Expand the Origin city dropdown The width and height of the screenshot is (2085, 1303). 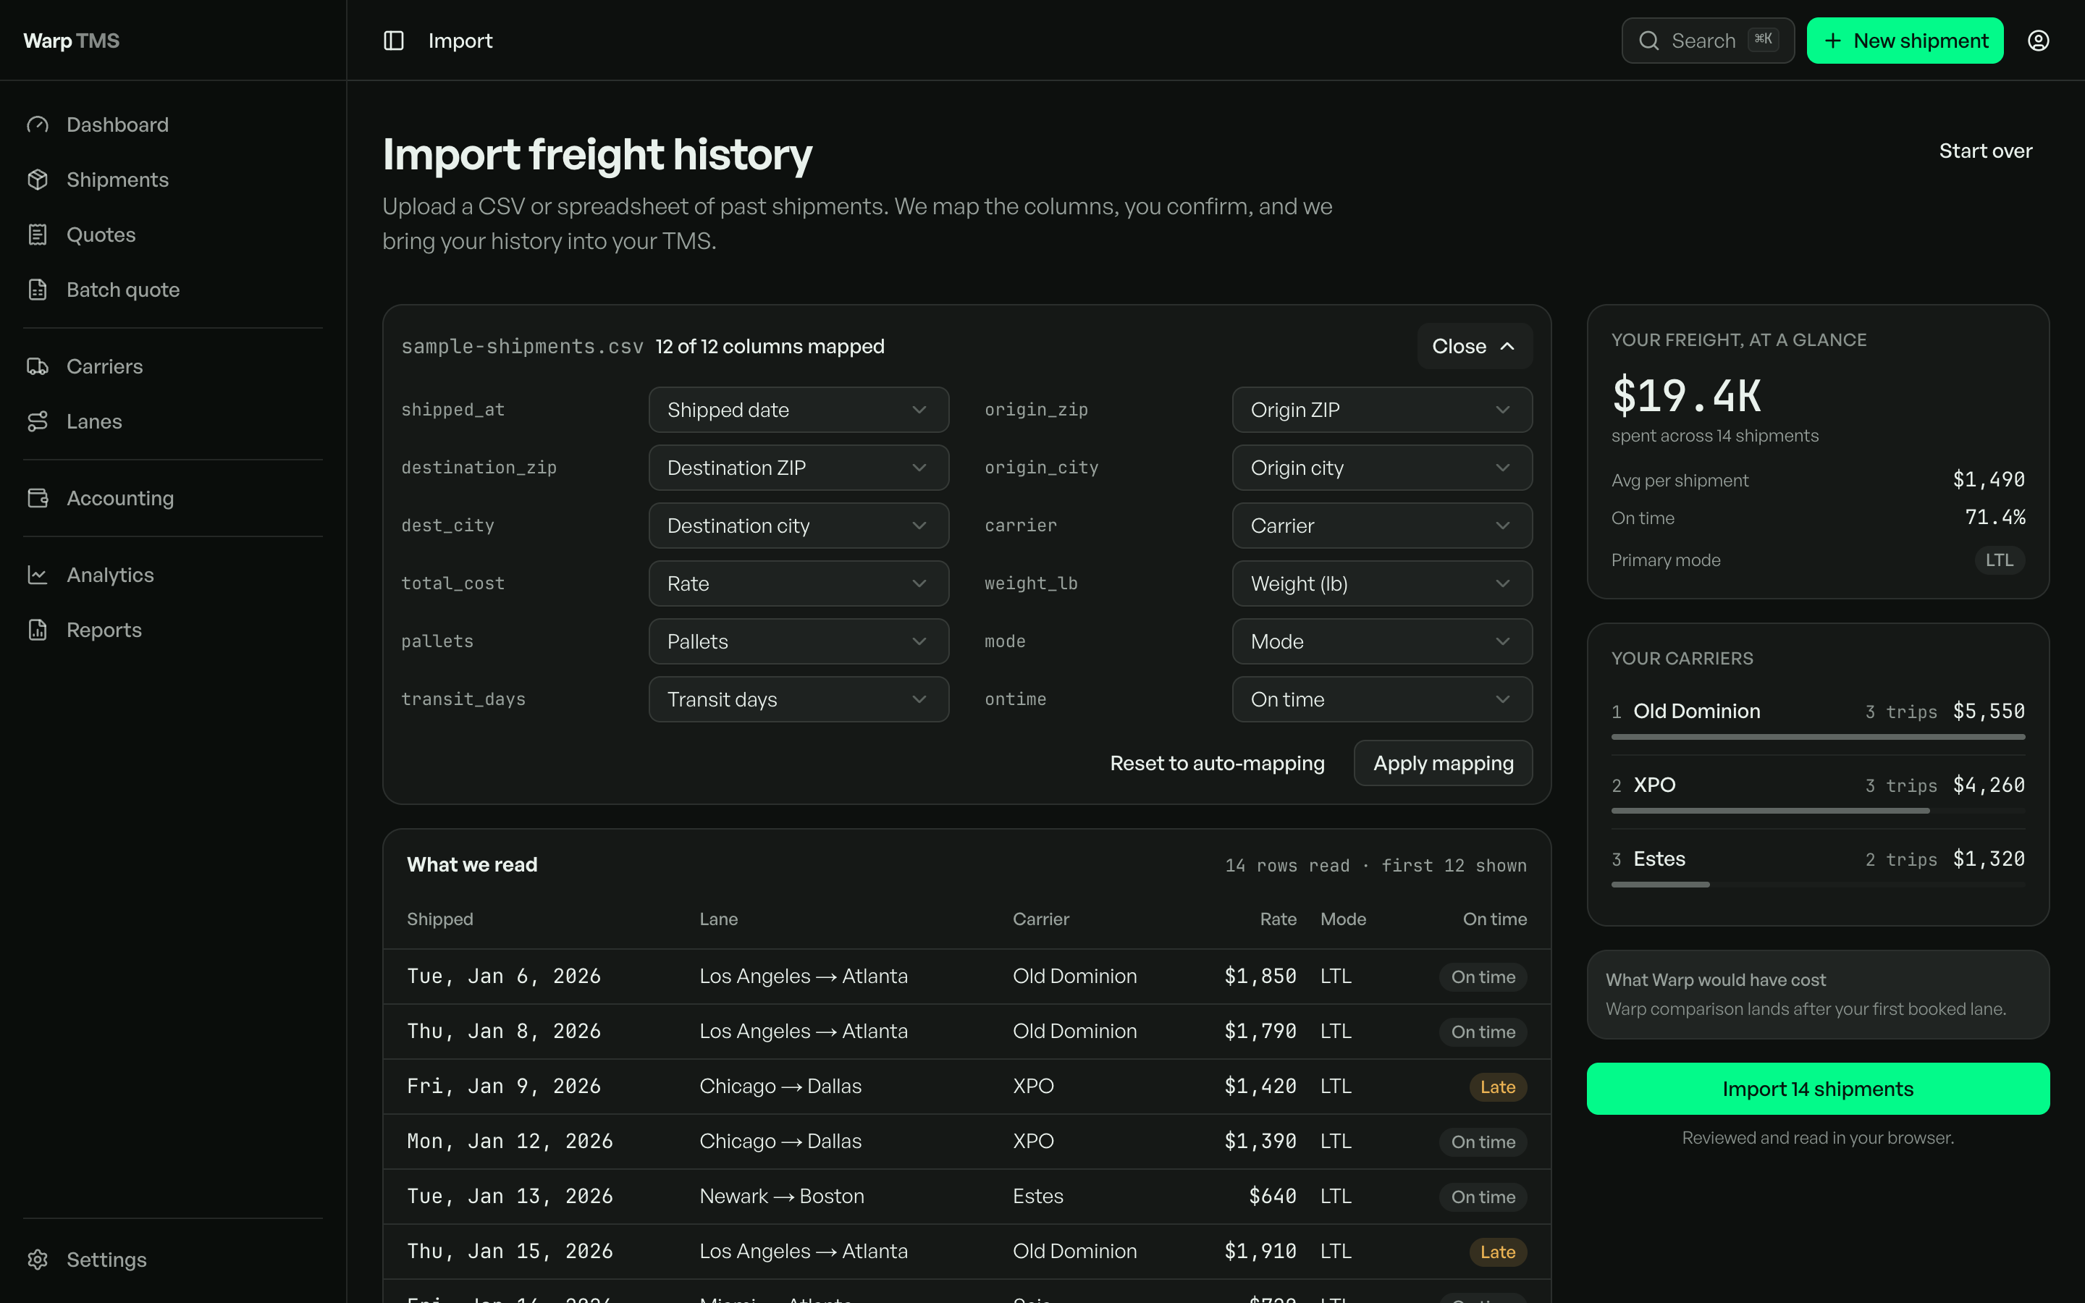point(1382,468)
